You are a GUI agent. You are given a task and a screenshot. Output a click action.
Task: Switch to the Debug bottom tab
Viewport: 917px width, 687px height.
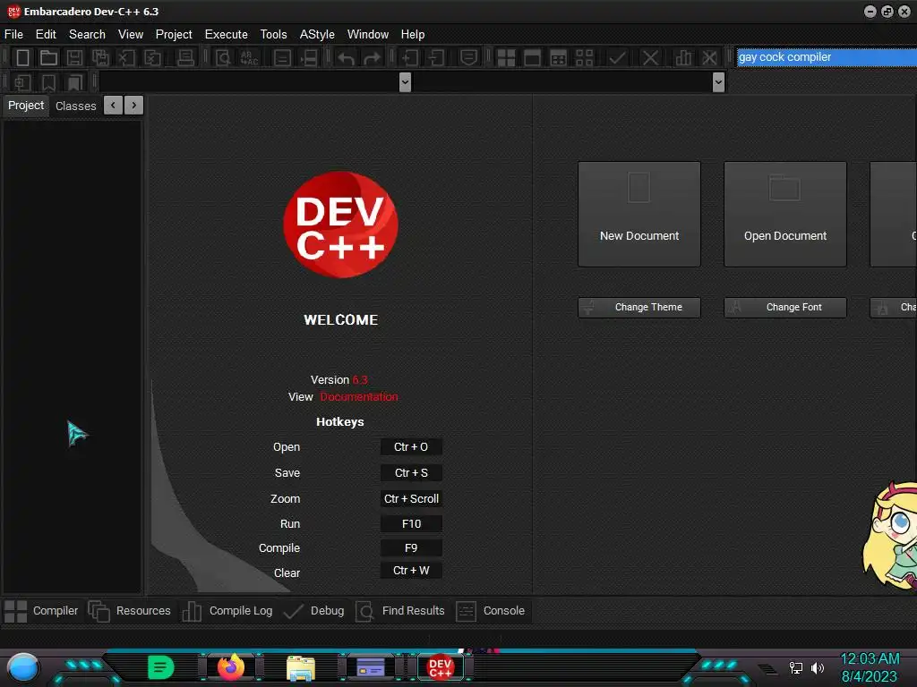pos(314,611)
